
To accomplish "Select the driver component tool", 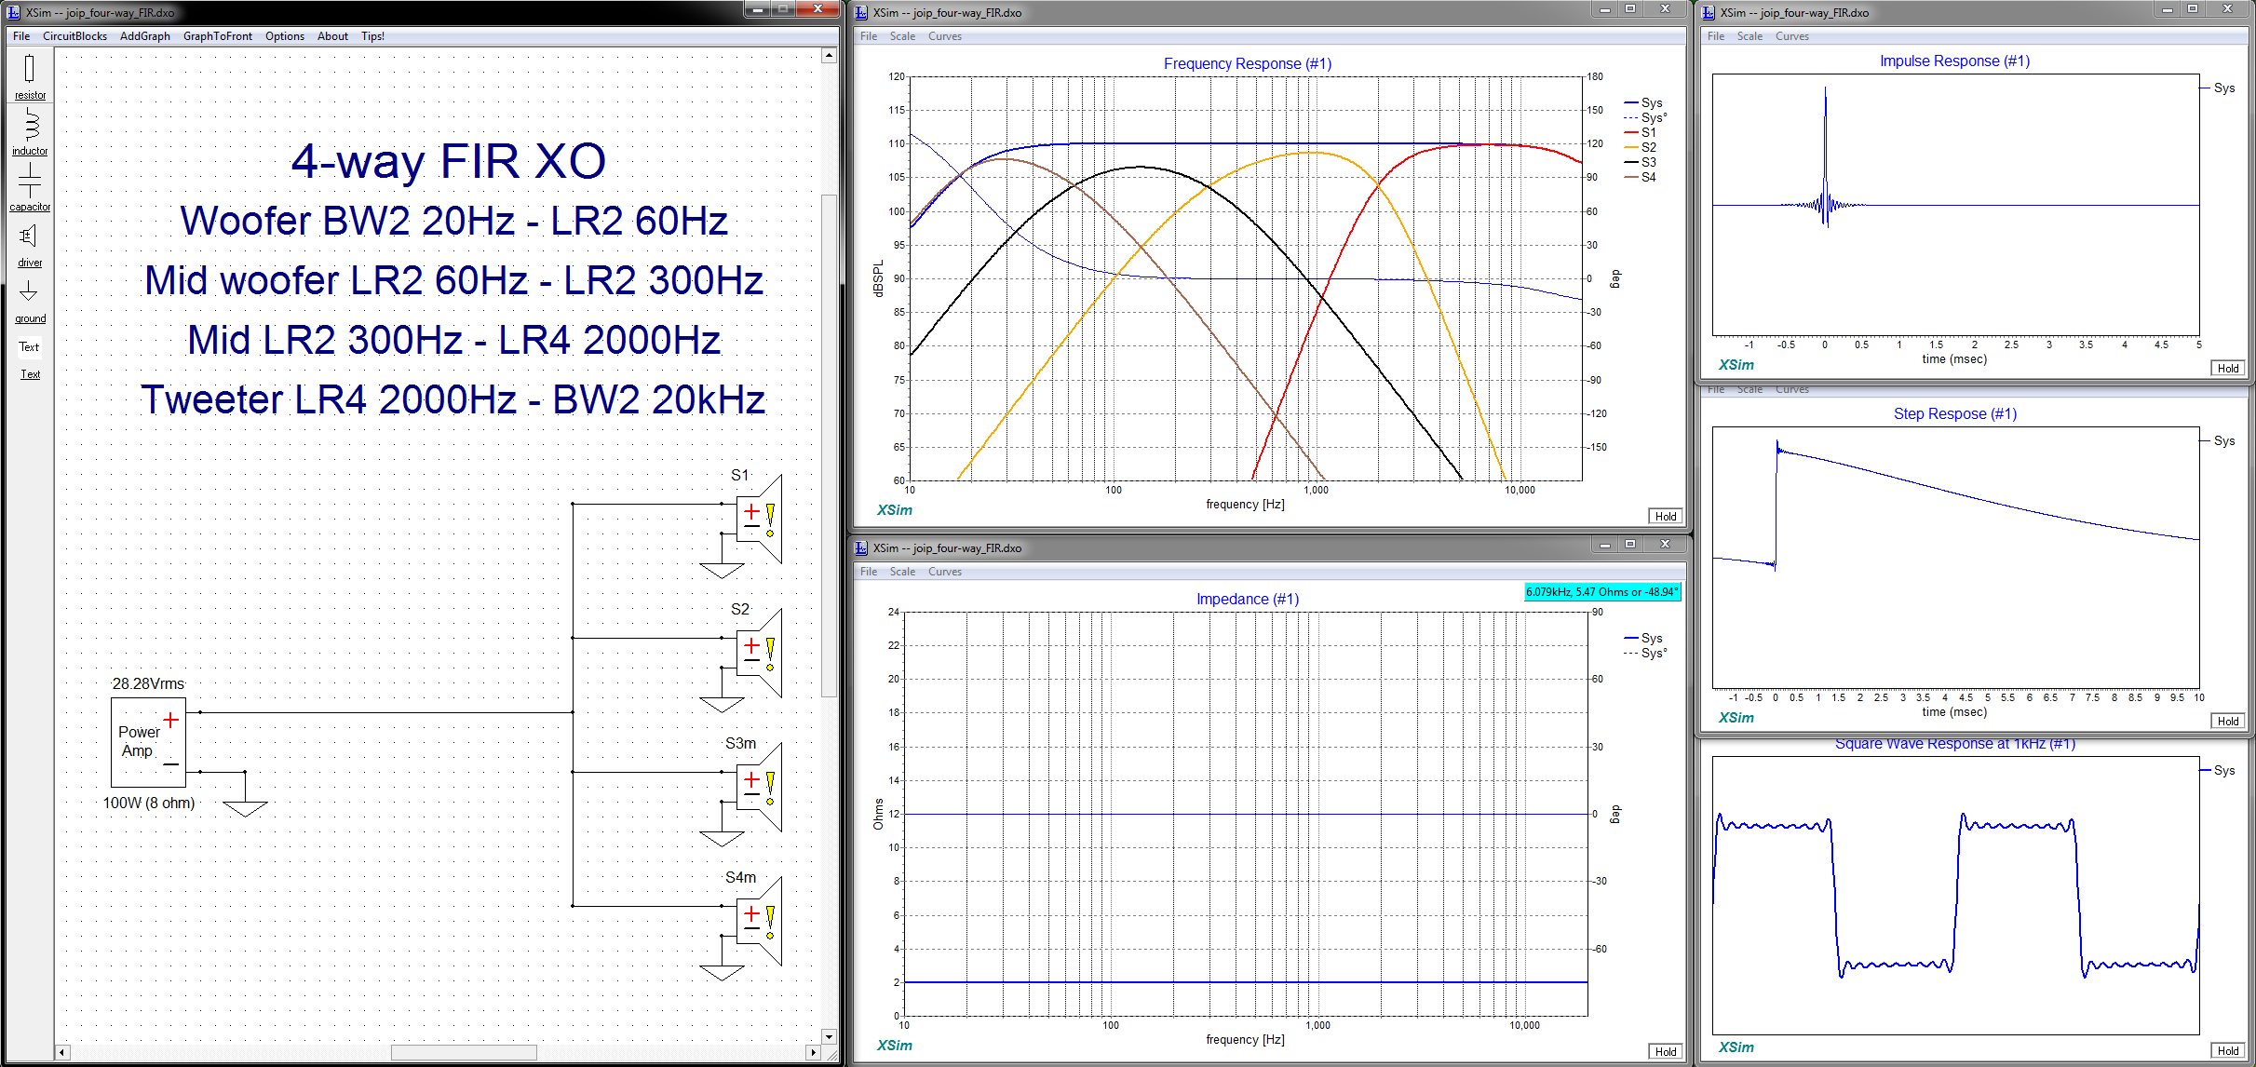I will [x=30, y=244].
